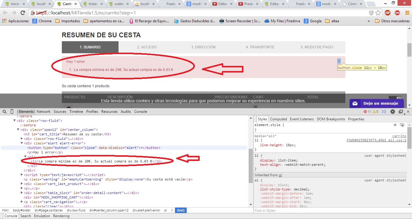Dismiss error alert close button
The width and height of the screenshot is (412, 219).
click(339, 61)
